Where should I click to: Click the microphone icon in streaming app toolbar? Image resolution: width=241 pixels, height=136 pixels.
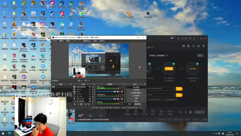[161, 111]
